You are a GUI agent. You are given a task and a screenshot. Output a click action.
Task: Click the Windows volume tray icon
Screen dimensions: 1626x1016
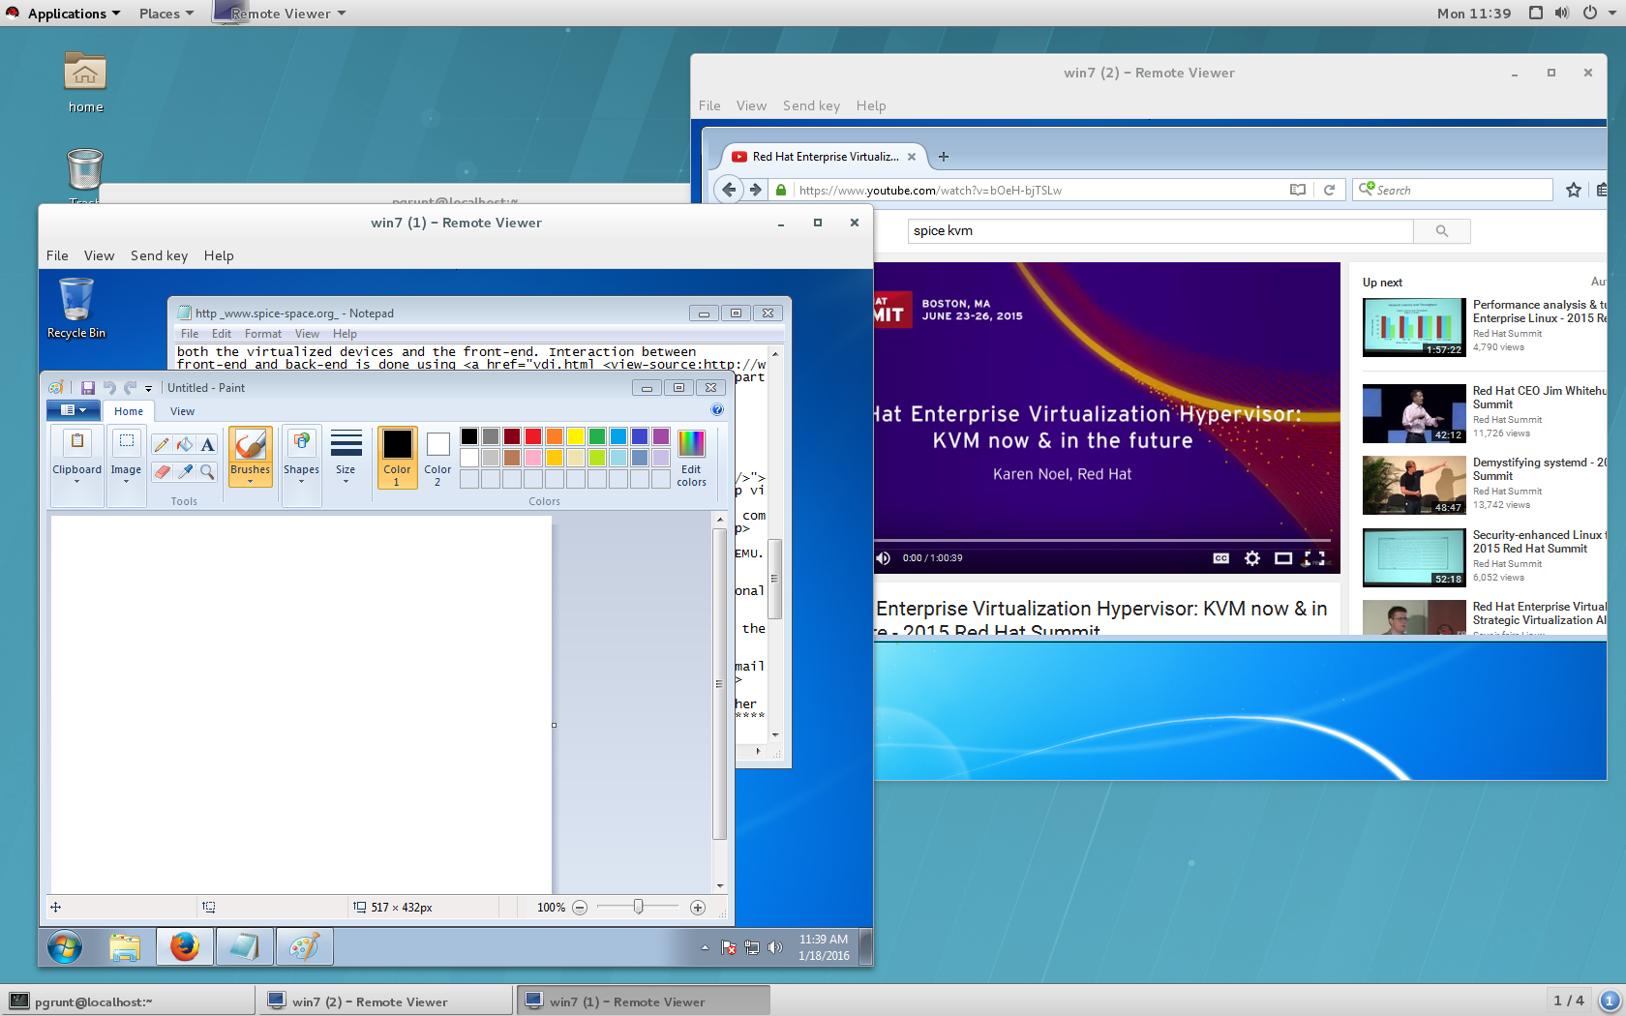774,947
